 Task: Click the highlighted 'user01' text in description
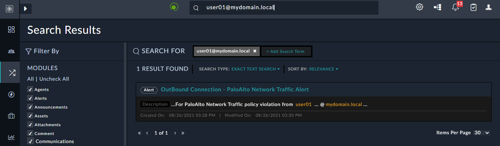tap(304, 105)
